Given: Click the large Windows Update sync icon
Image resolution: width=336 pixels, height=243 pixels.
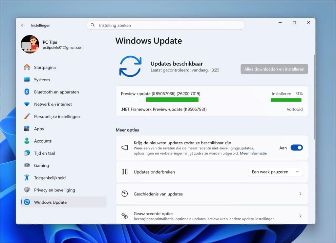Looking at the screenshot, I should [130, 67].
